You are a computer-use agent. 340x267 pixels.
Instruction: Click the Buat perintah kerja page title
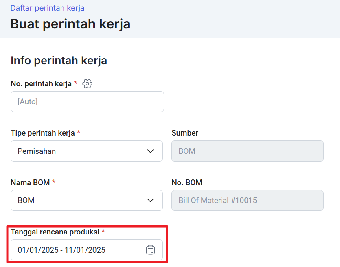click(70, 24)
